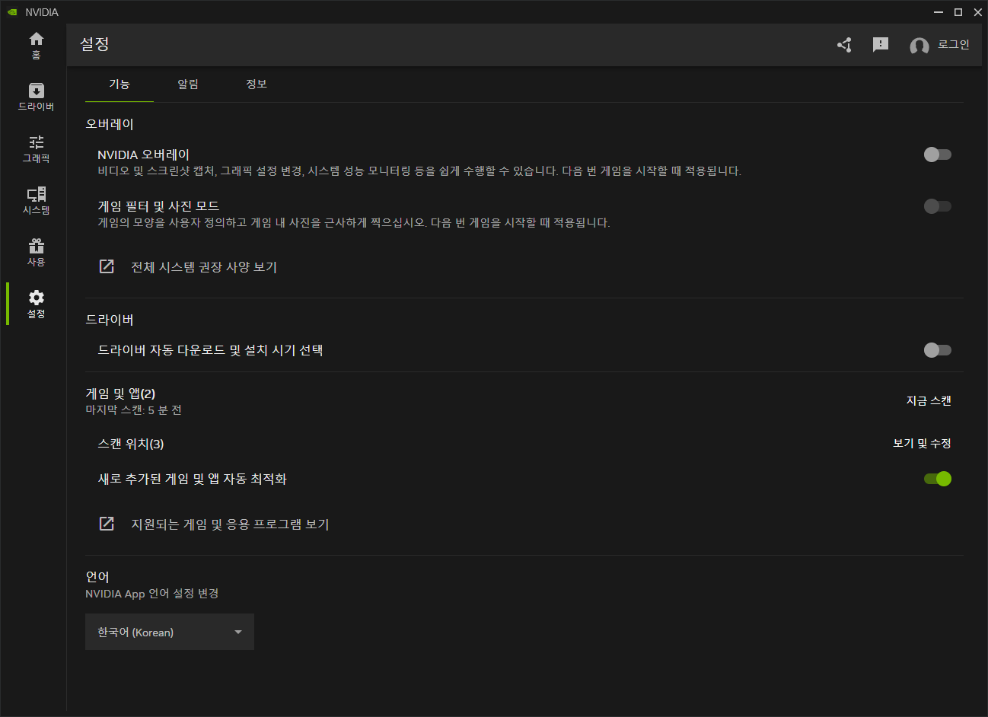Open 전체 시스템 권장 사양 보기 link
Screen dimensions: 988x717
204,267
